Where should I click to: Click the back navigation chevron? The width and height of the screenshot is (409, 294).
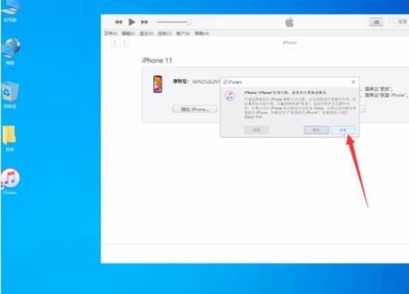[x=115, y=42]
